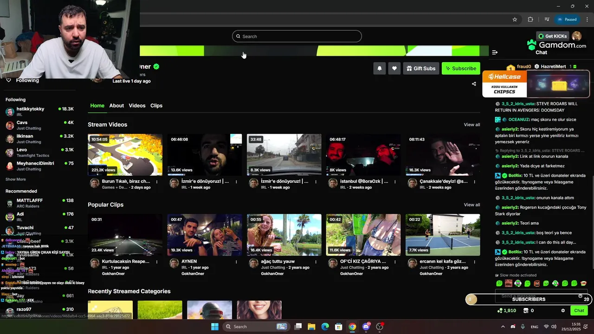Click the green Chat send button

(579, 311)
